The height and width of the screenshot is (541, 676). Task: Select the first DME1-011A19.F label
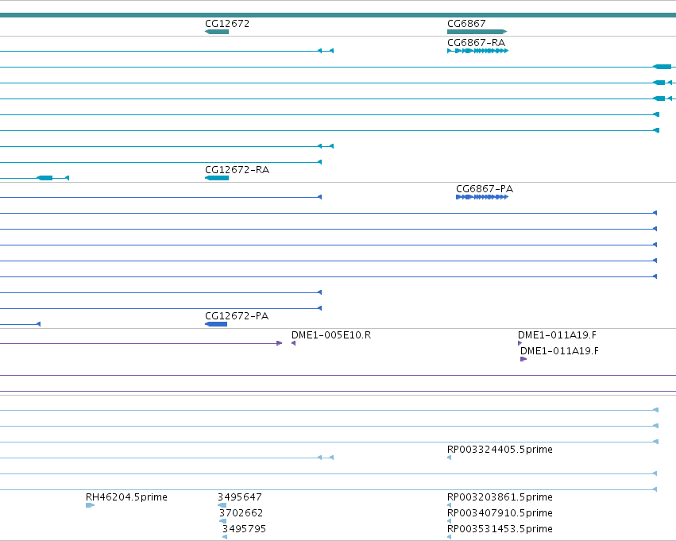tap(557, 335)
